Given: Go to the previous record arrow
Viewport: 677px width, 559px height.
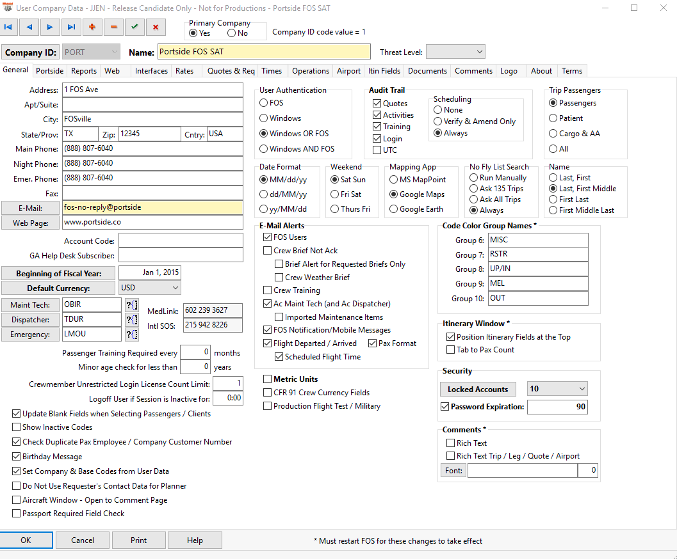Looking at the screenshot, I should [x=29, y=27].
